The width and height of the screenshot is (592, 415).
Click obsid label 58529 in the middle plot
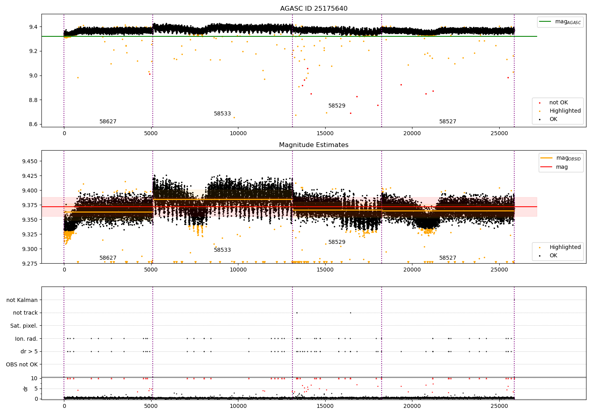coord(337,242)
